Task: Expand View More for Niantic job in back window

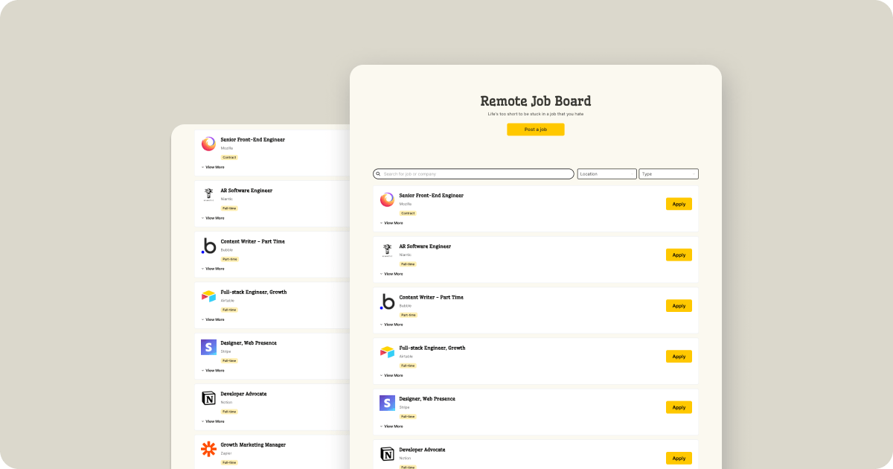Action: click(x=213, y=218)
